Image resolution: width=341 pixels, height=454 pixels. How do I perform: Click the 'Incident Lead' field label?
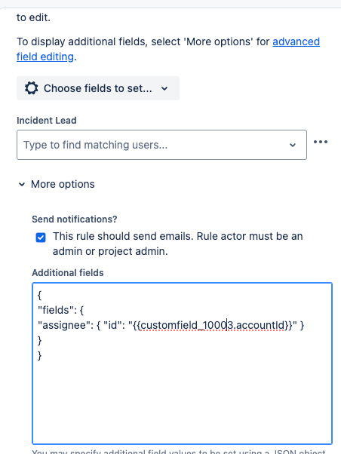46,121
